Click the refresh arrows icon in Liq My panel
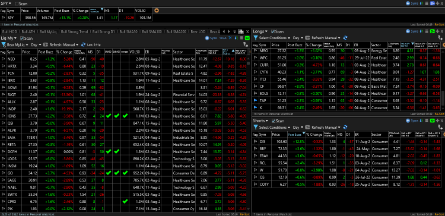The height and width of the screenshot is (216, 445). click(x=83, y=45)
